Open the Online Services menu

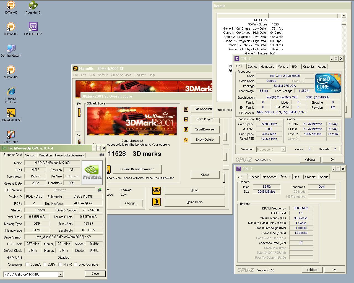[121, 75]
